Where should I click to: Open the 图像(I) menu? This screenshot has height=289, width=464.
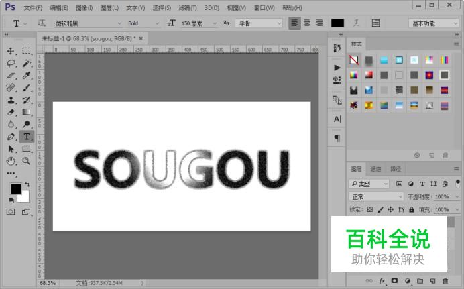84,7
